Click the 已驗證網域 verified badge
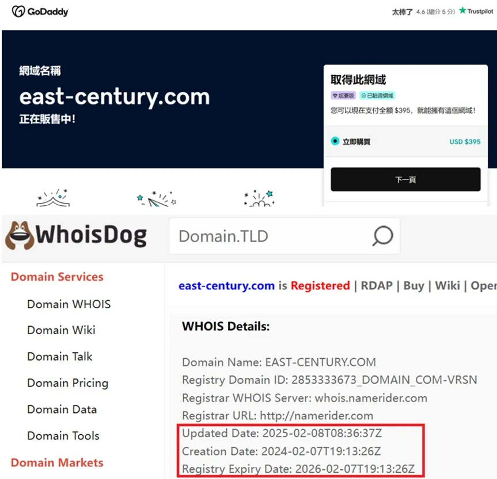 377,95
